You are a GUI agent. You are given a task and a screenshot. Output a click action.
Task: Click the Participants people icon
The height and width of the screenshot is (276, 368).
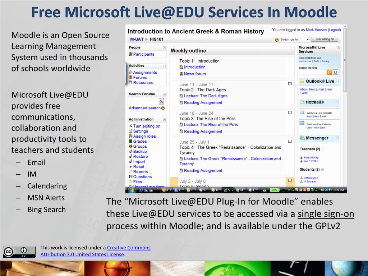[130, 54]
